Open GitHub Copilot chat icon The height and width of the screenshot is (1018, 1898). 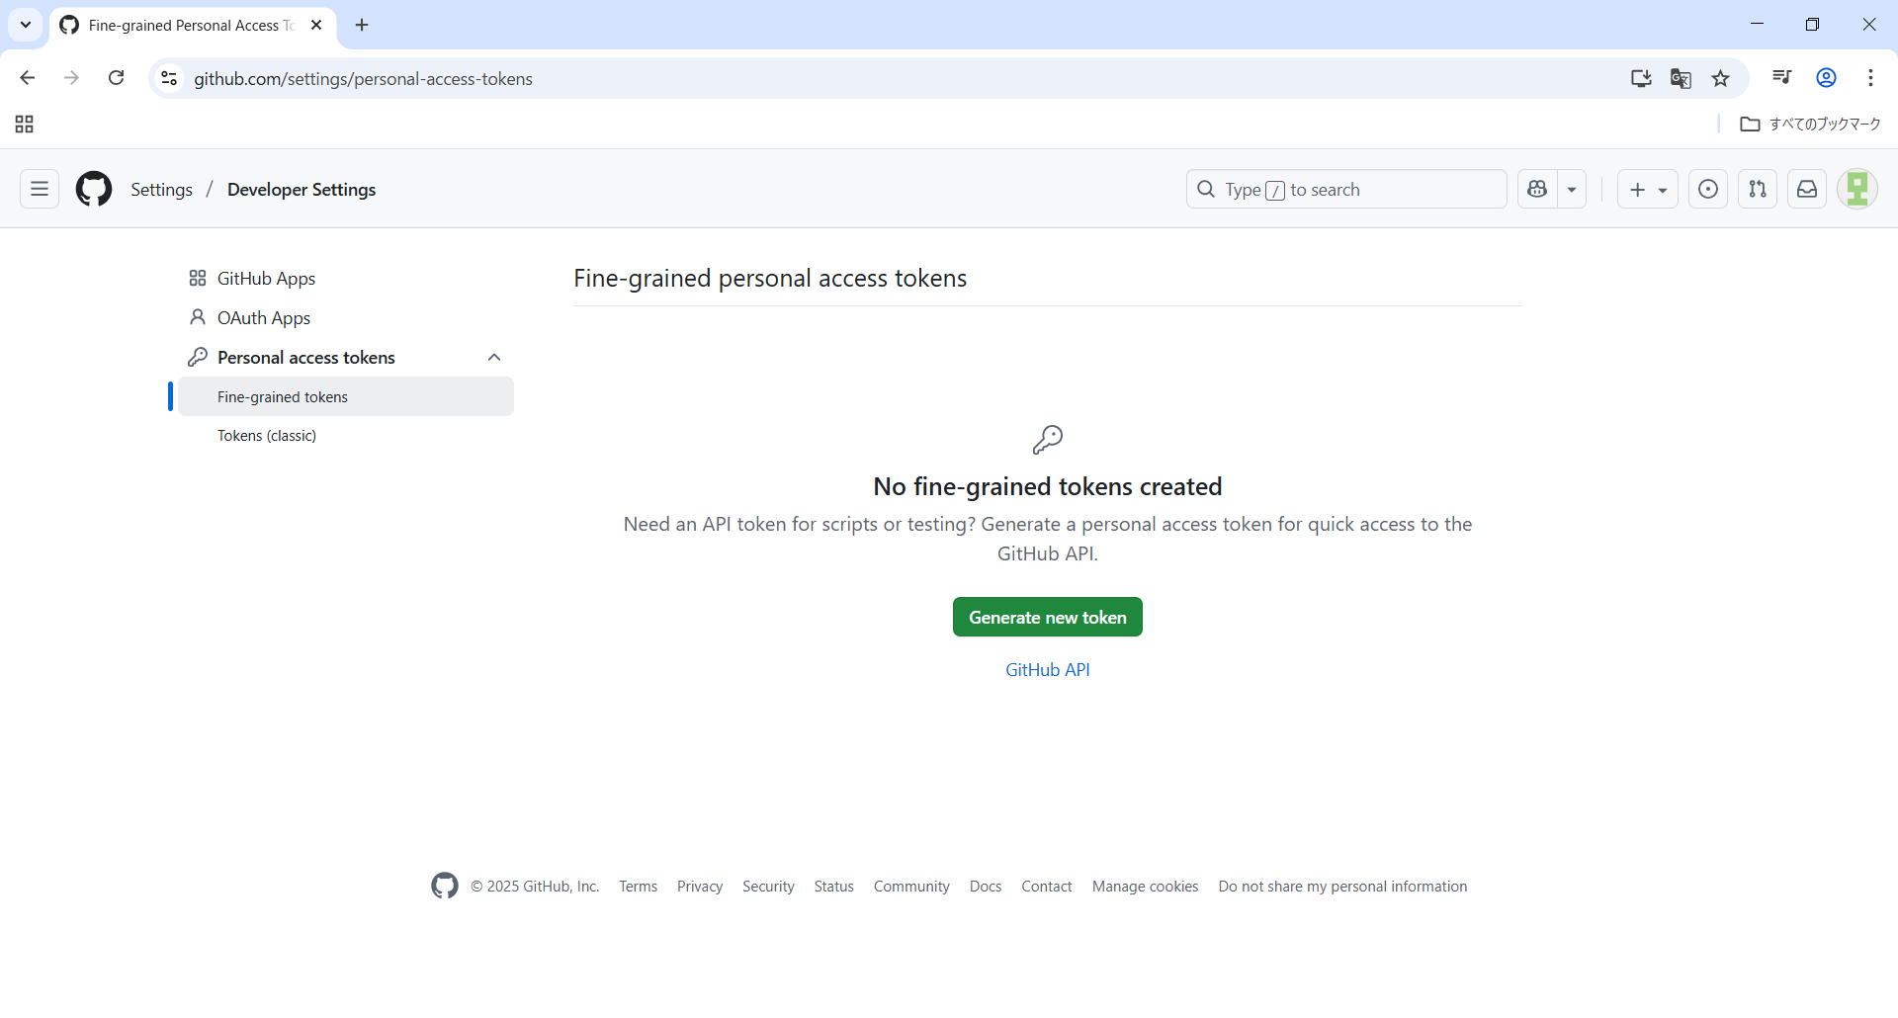click(1537, 189)
